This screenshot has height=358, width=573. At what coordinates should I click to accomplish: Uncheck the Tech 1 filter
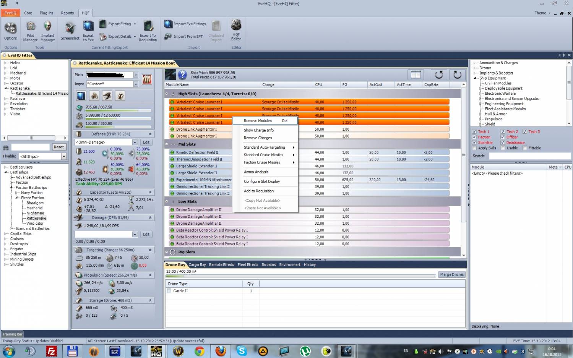(x=474, y=131)
